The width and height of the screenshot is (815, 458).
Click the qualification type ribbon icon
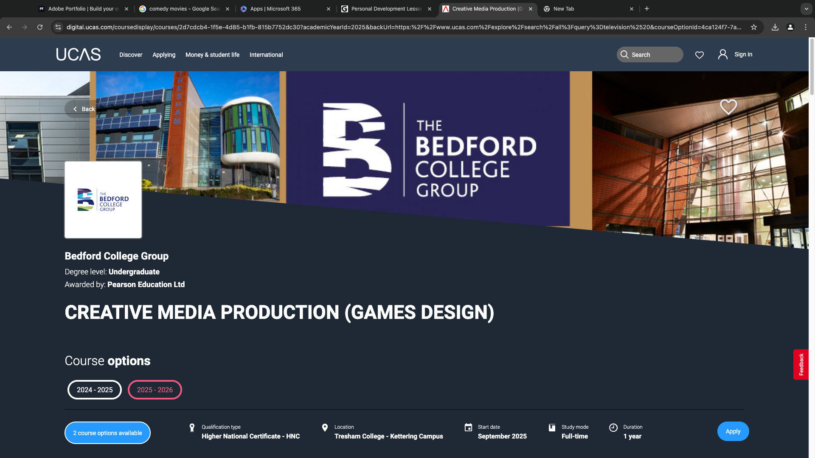(x=192, y=427)
